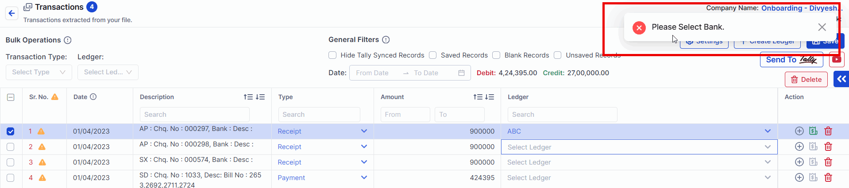Click the warning icon on row 3
849x188 pixels.
pos(42,162)
